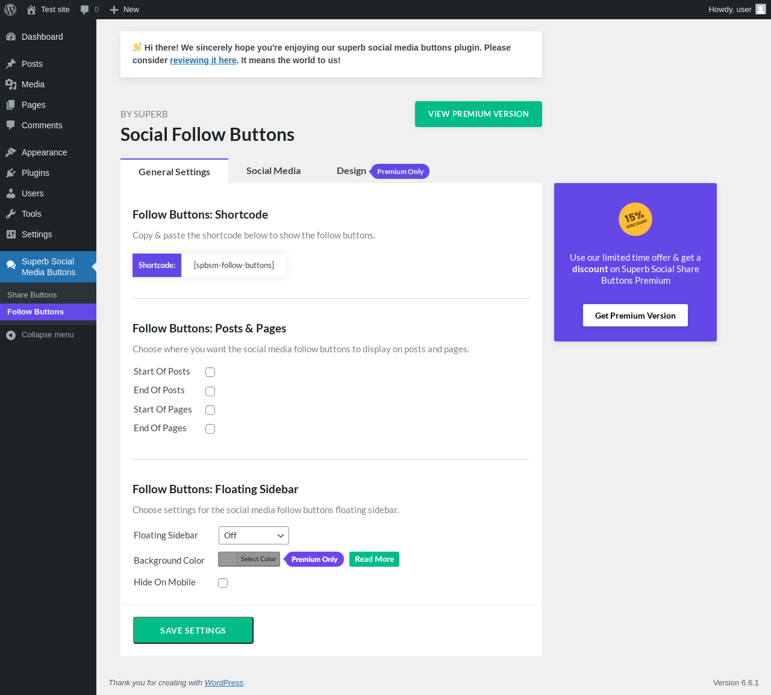
Task: Click the Background Color gray swatch
Action: point(228,559)
